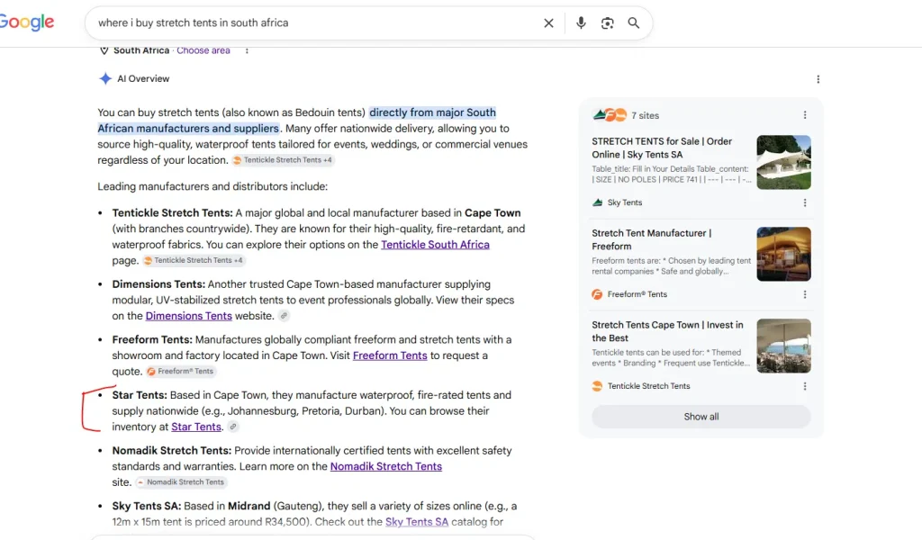Open more options for Sky Tents result

805,202
